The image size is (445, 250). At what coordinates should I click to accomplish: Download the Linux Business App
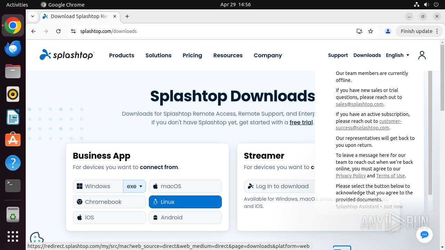coord(185,202)
